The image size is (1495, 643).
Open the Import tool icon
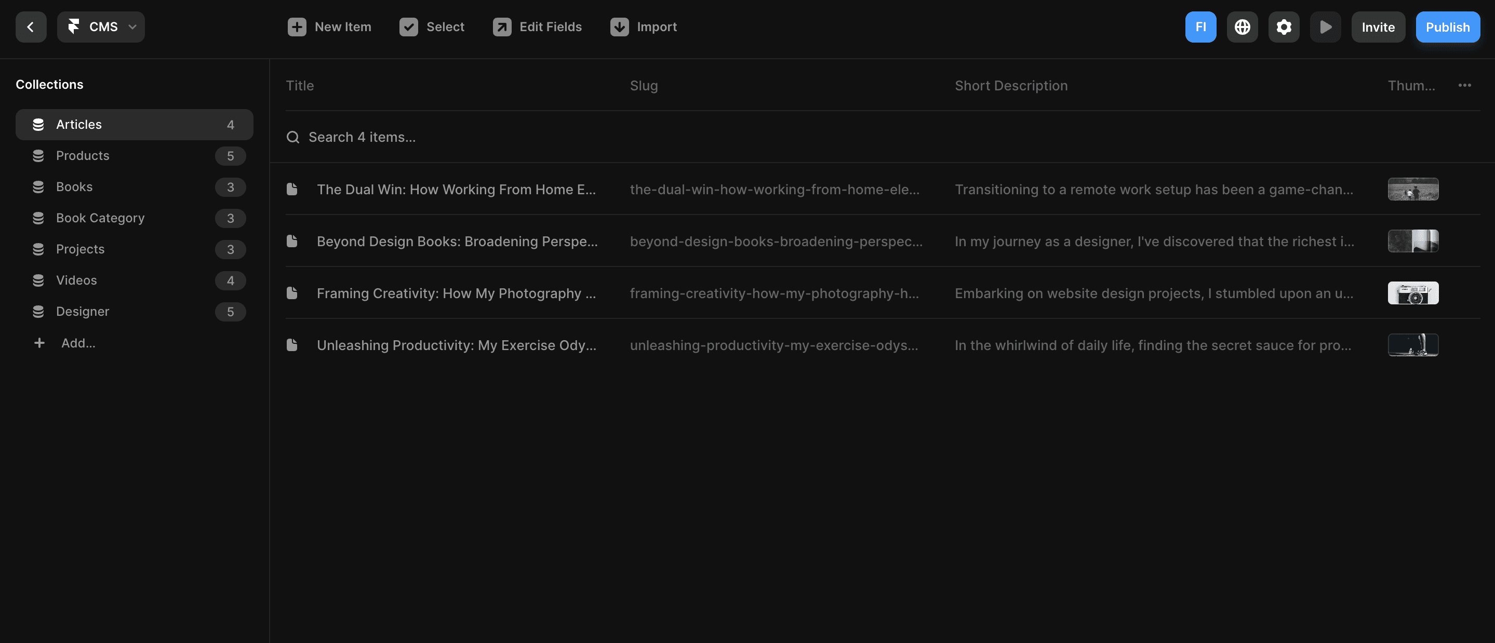tap(619, 26)
